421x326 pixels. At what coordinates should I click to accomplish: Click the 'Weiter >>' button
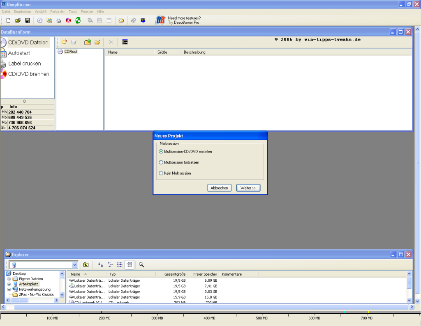[248, 188]
